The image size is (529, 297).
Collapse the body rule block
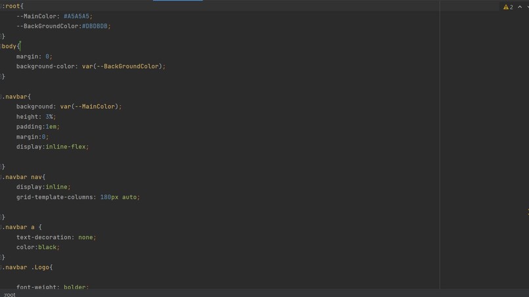point(1,46)
